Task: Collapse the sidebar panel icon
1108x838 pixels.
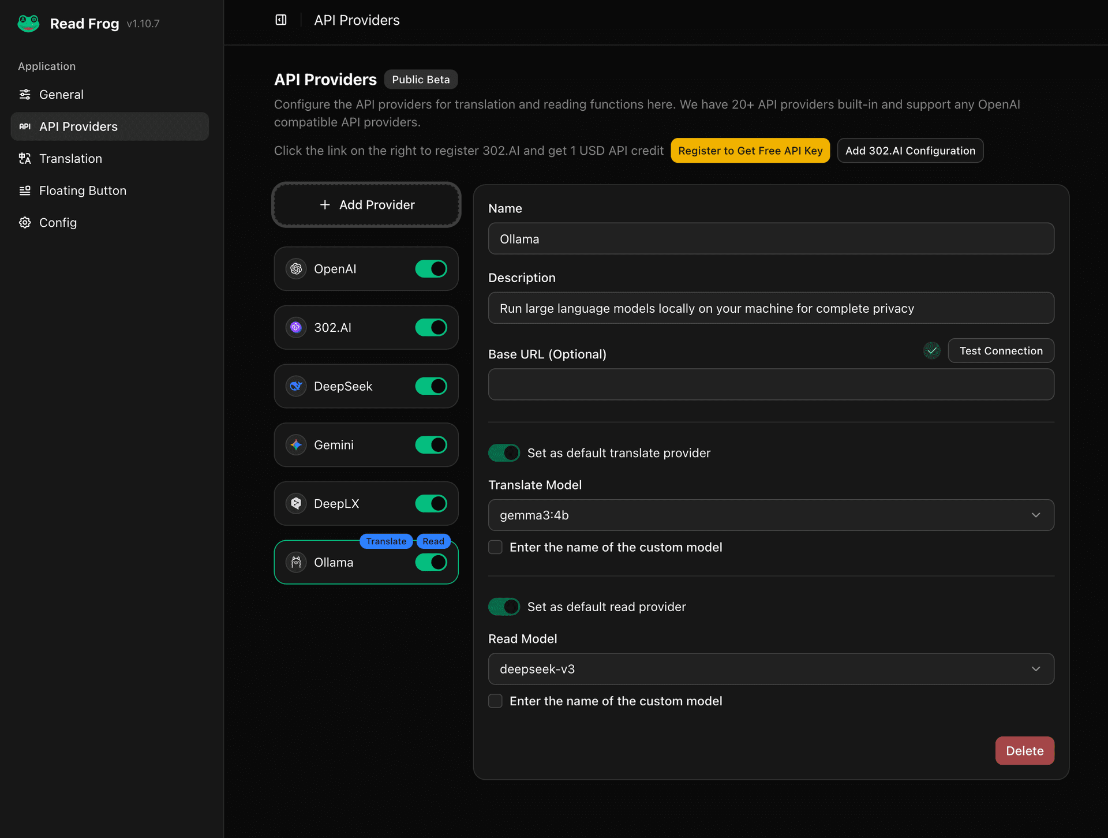Action: coord(281,20)
